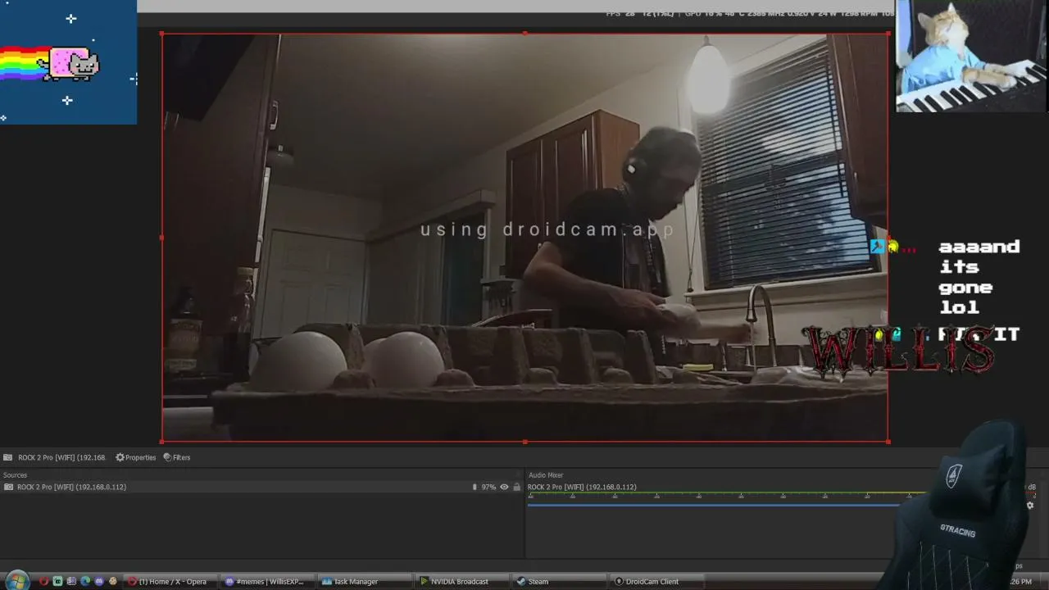Switch to the #memes Discord taskbar window

coord(267,582)
